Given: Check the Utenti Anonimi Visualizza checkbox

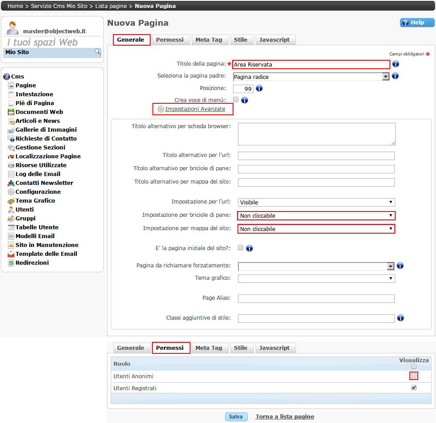Looking at the screenshot, I should pos(414,376).
